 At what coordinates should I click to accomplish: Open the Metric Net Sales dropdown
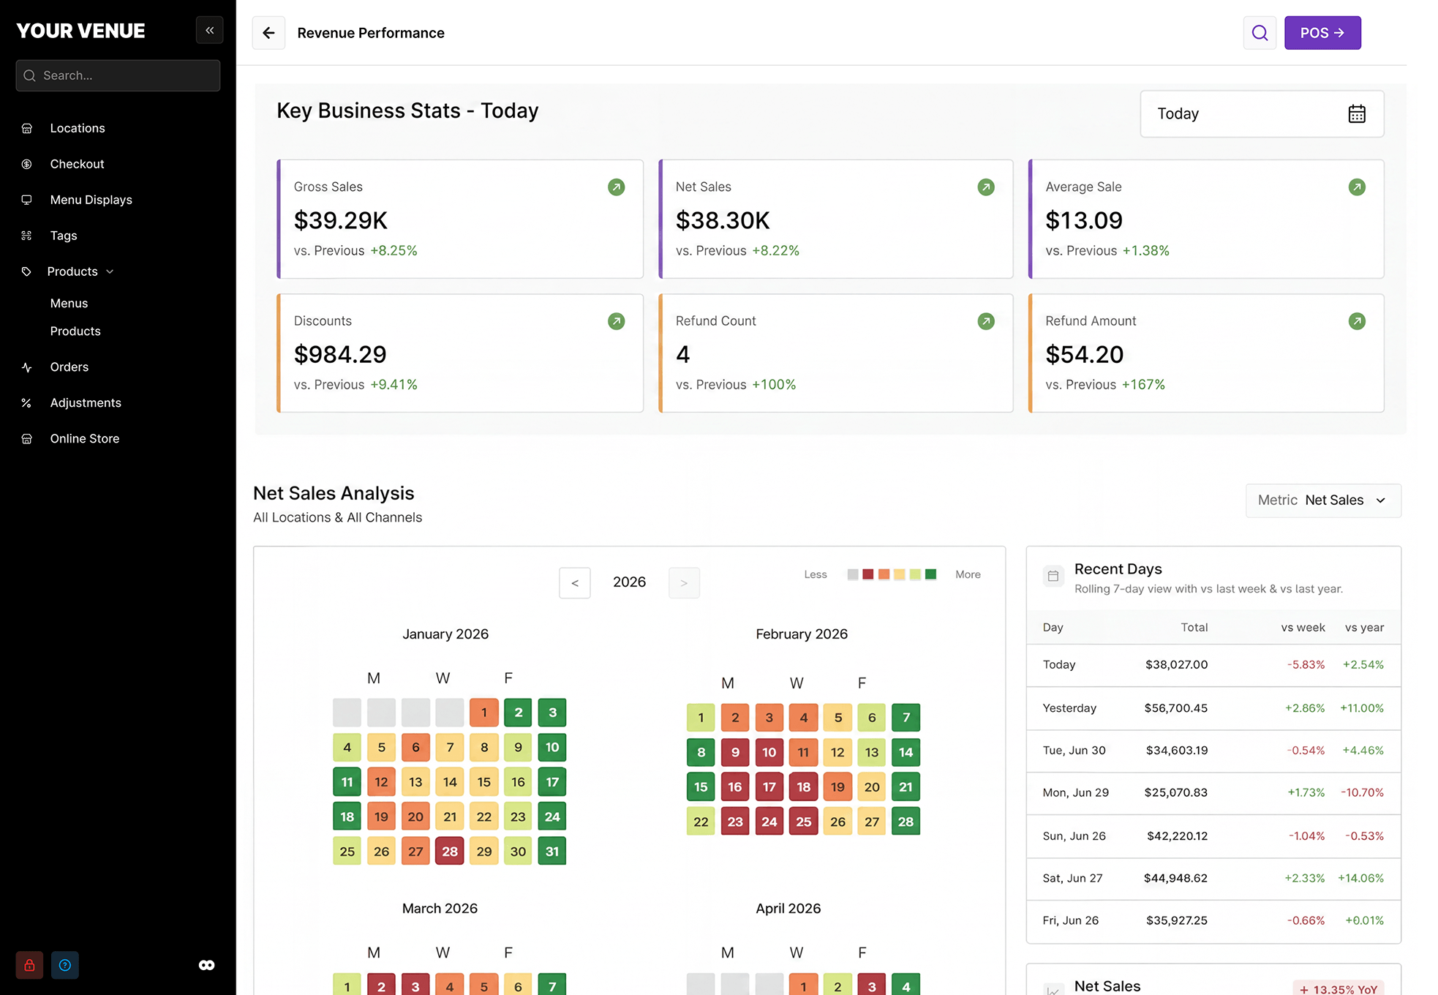tap(1323, 500)
